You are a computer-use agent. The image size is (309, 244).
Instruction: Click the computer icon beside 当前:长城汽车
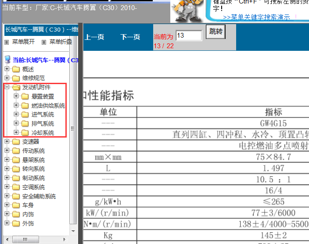(x=7, y=60)
